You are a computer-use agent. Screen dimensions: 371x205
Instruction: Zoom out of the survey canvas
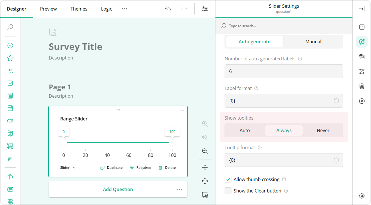pos(205,151)
